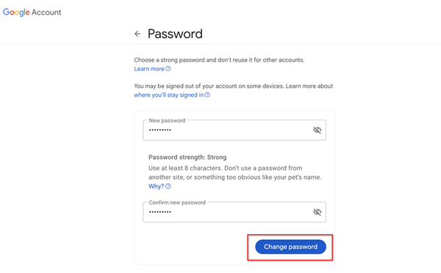Viewport: 441px width, 273px height.
Task: Reveal the Confirm new password characters
Action: [x=318, y=212]
